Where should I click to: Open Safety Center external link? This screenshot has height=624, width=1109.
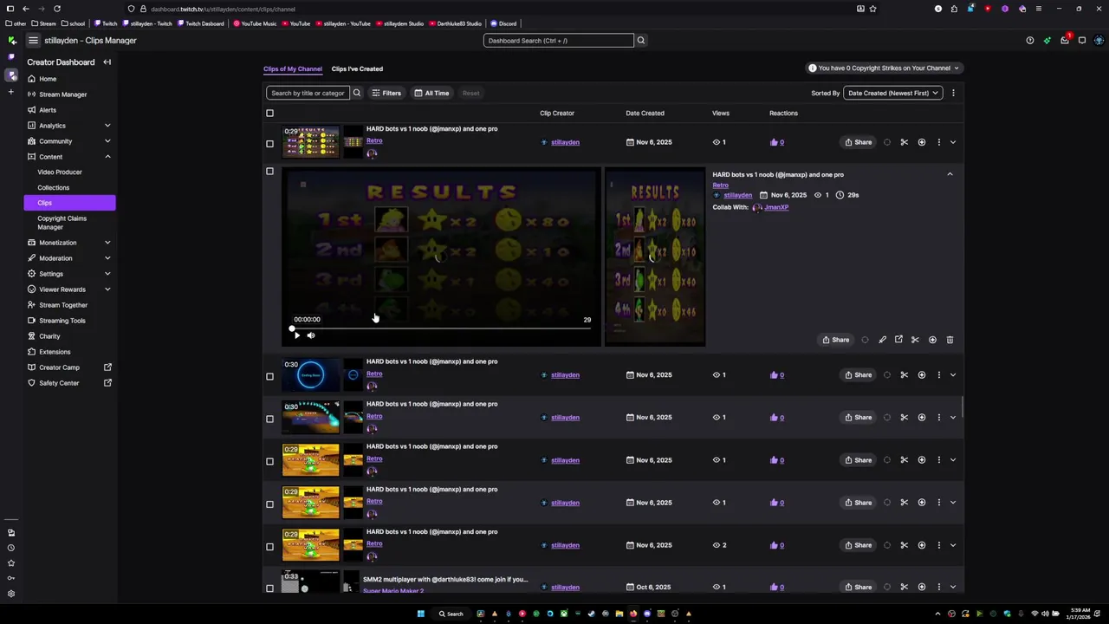pos(107,383)
